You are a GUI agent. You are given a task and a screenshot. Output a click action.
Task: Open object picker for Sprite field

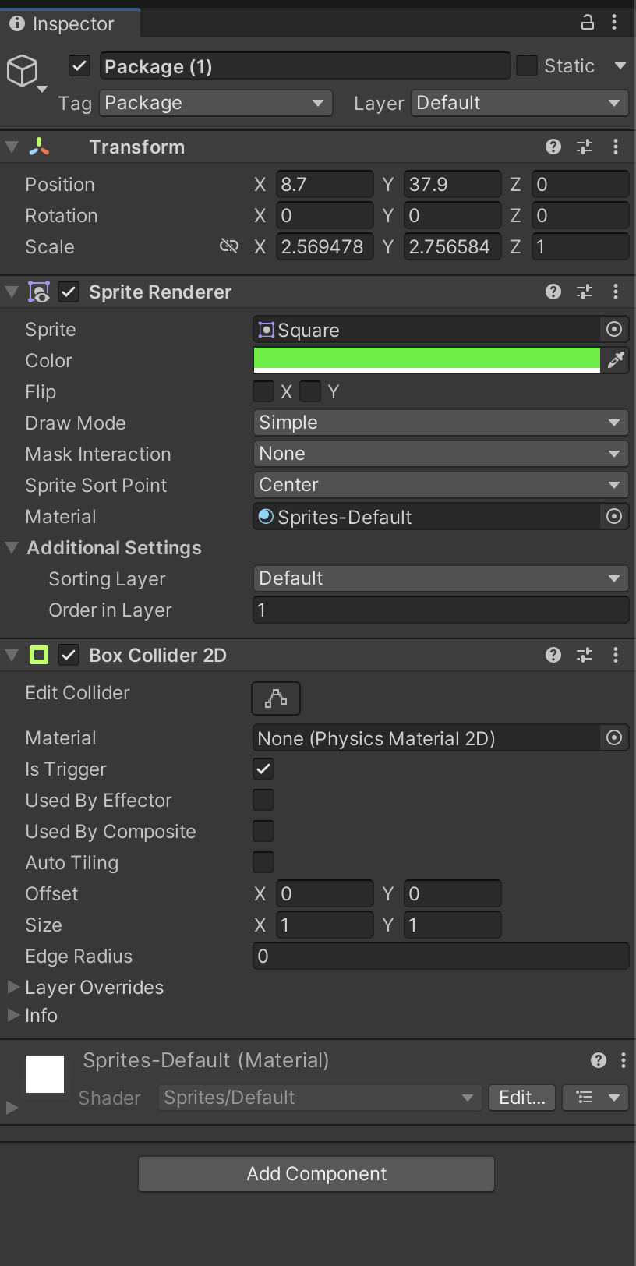click(x=614, y=329)
